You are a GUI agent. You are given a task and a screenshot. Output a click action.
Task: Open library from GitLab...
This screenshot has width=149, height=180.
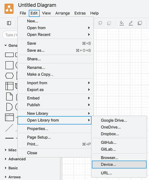(119, 149)
